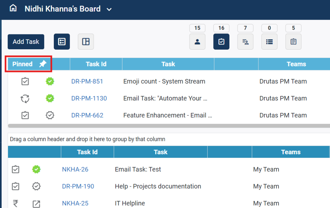
Task: Select the list view filter icon
Action: [x=269, y=41]
